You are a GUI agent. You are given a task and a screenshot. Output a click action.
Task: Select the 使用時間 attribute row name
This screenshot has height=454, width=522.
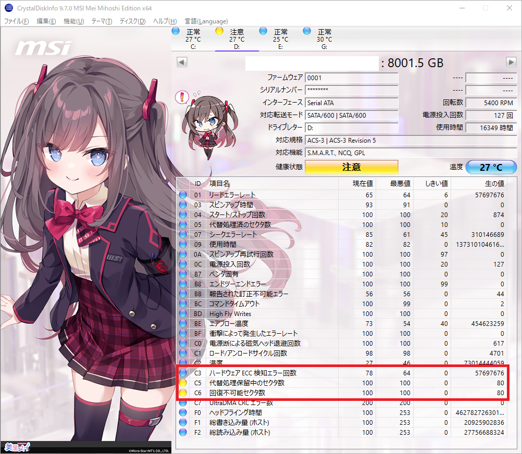[x=223, y=245]
